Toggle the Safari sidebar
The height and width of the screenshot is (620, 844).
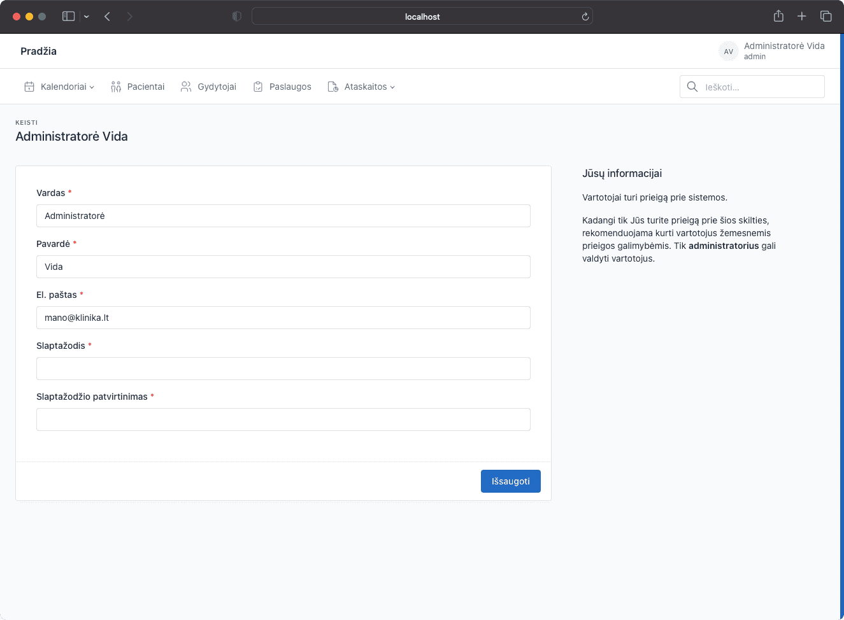(x=68, y=17)
